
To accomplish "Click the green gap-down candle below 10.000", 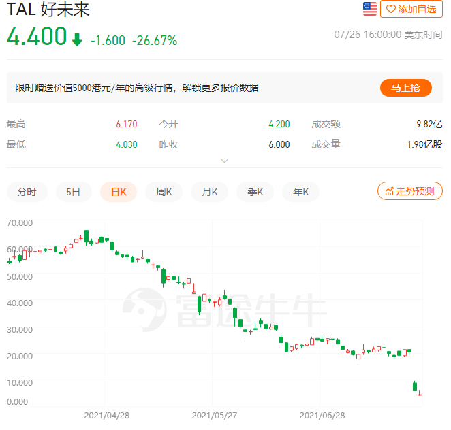I will click(x=415, y=386).
